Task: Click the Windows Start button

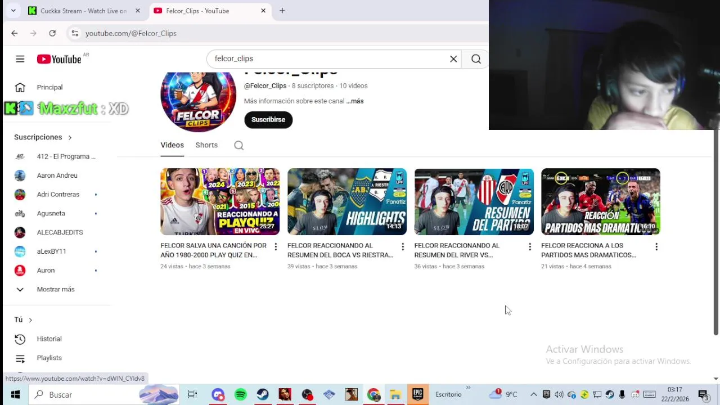Action: [15, 394]
